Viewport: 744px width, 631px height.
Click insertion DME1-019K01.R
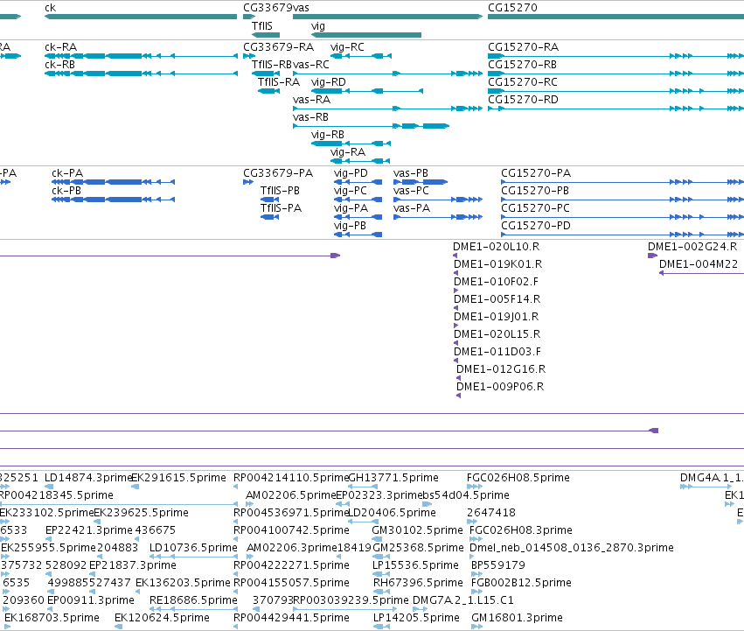point(456,273)
